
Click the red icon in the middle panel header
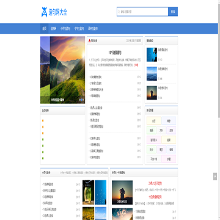coord(89,41)
